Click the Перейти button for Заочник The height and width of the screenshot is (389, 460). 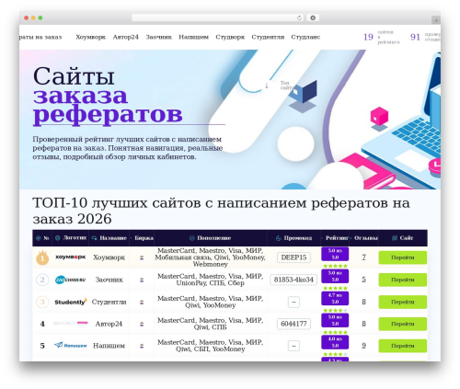click(x=403, y=280)
